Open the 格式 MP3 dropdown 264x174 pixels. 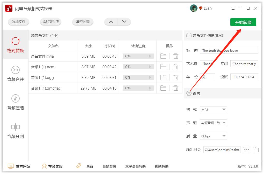pyautogui.click(x=213, y=110)
